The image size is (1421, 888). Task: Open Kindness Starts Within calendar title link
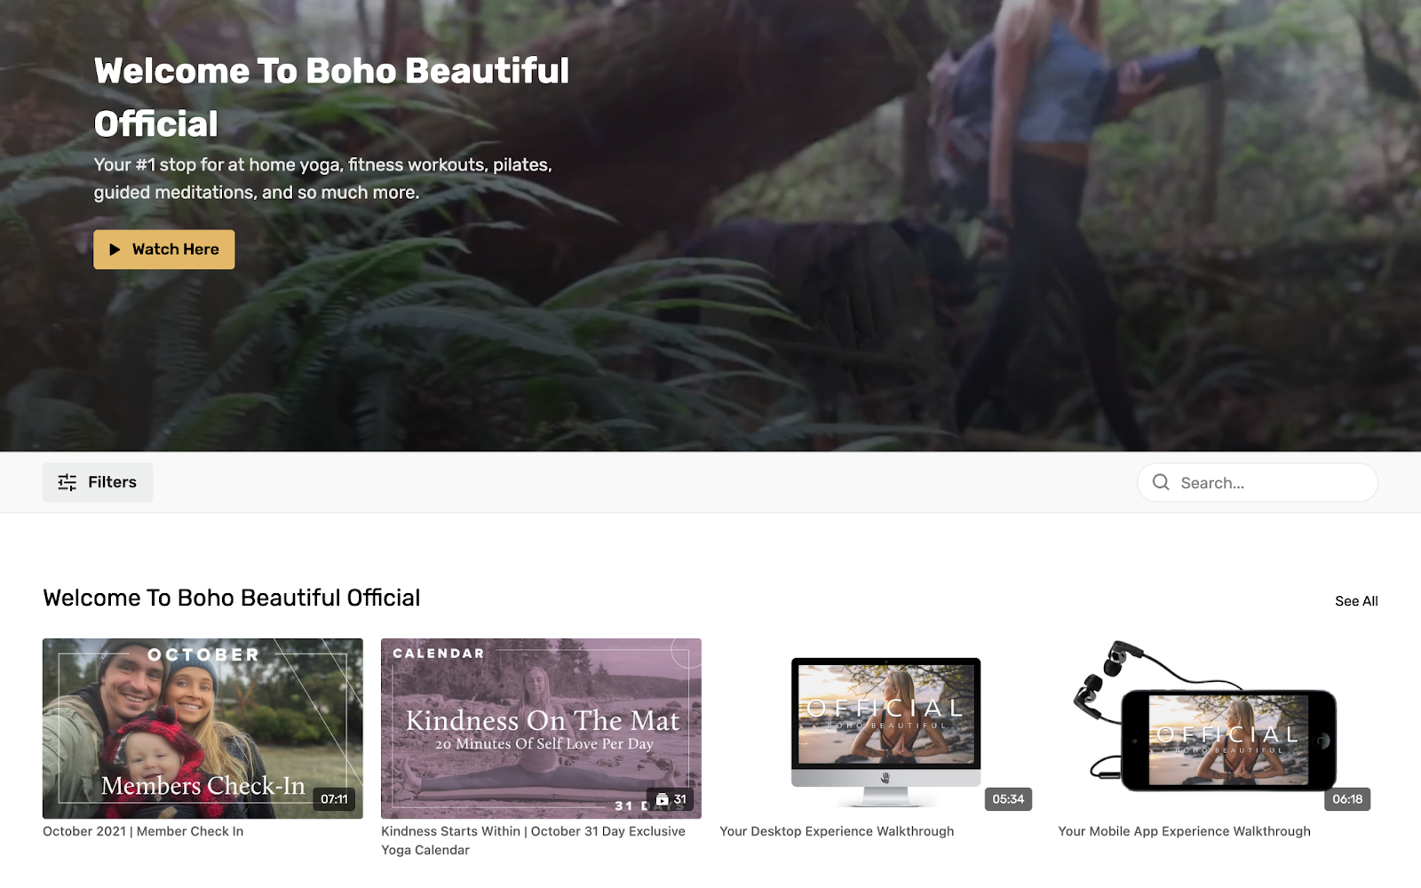[x=533, y=841]
